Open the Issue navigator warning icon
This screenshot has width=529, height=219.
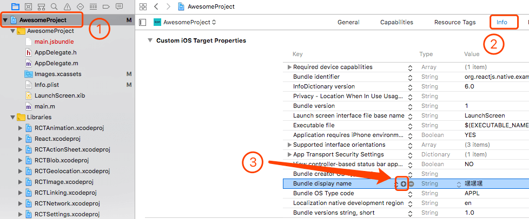67,6
